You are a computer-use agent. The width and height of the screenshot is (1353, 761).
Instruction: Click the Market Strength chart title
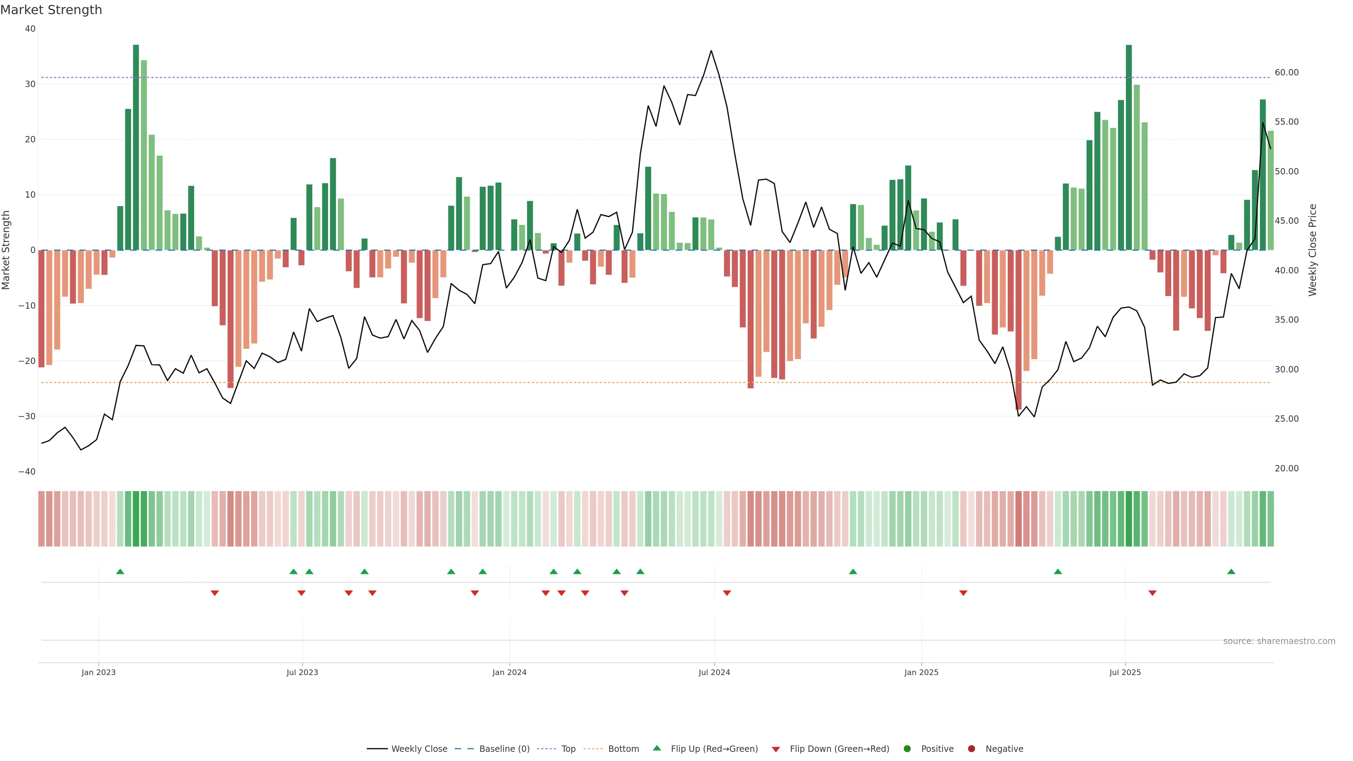[x=51, y=10]
